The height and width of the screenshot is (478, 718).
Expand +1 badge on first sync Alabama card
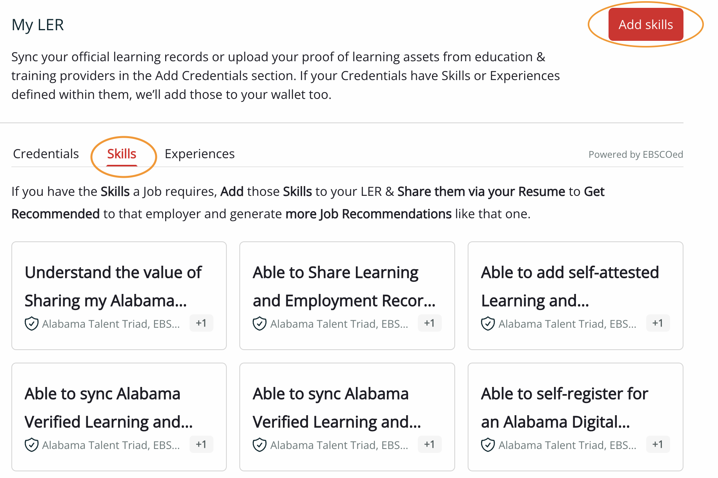201,444
